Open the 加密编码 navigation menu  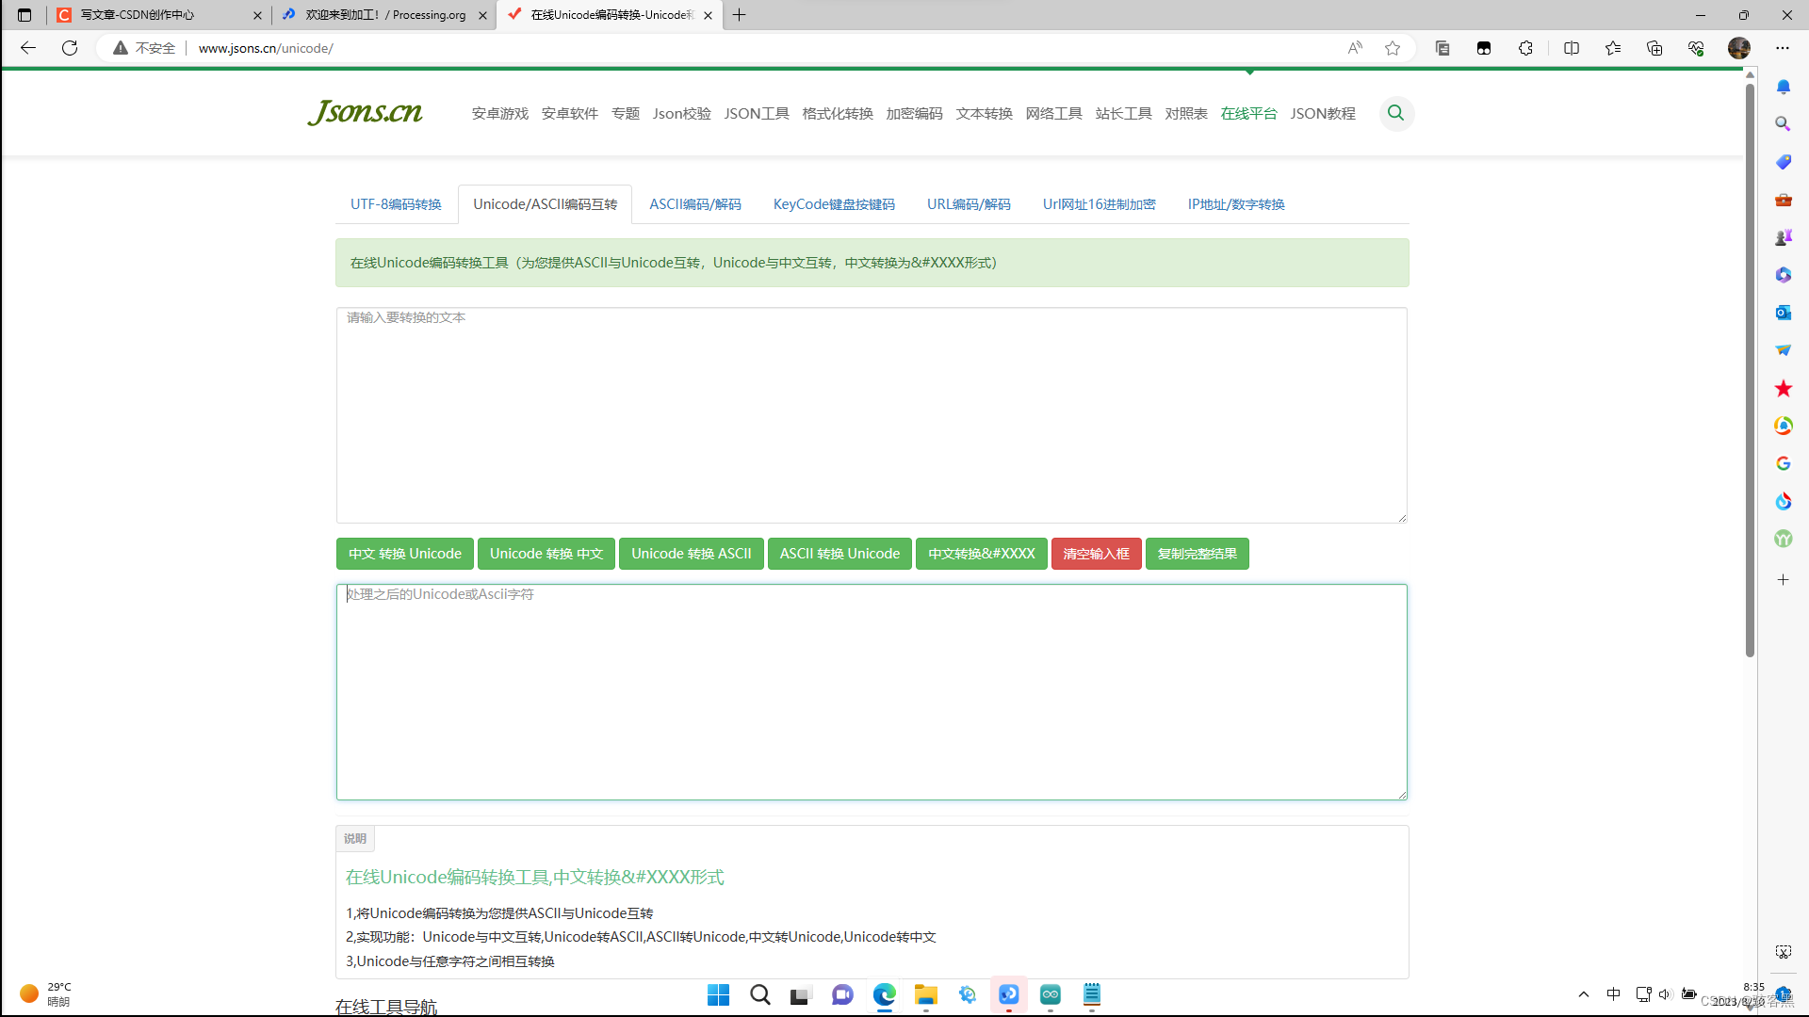[x=914, y=113]
